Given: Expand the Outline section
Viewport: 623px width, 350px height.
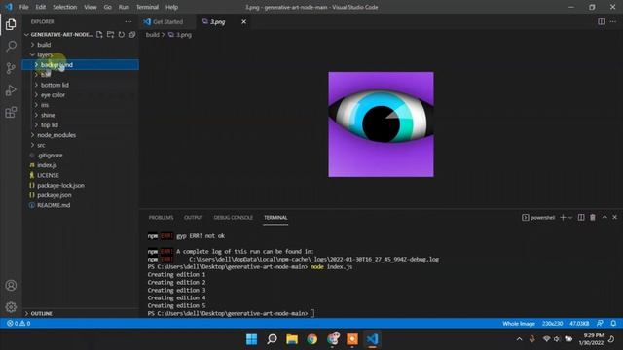Looking at the screenshot, I should [x=41, y=313].
